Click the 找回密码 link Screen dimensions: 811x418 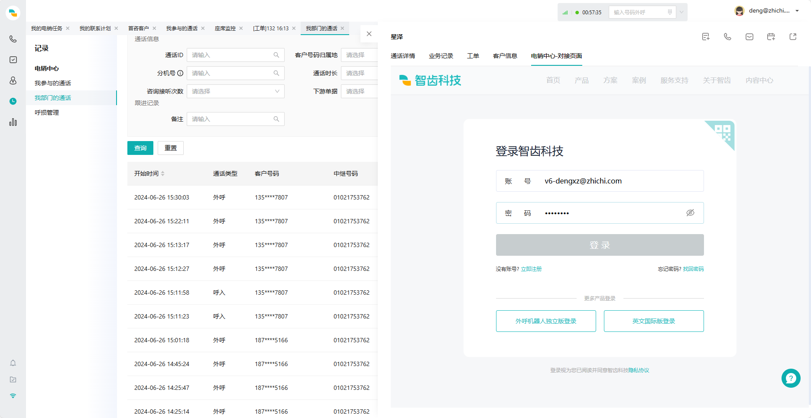[x=693, y=269]
